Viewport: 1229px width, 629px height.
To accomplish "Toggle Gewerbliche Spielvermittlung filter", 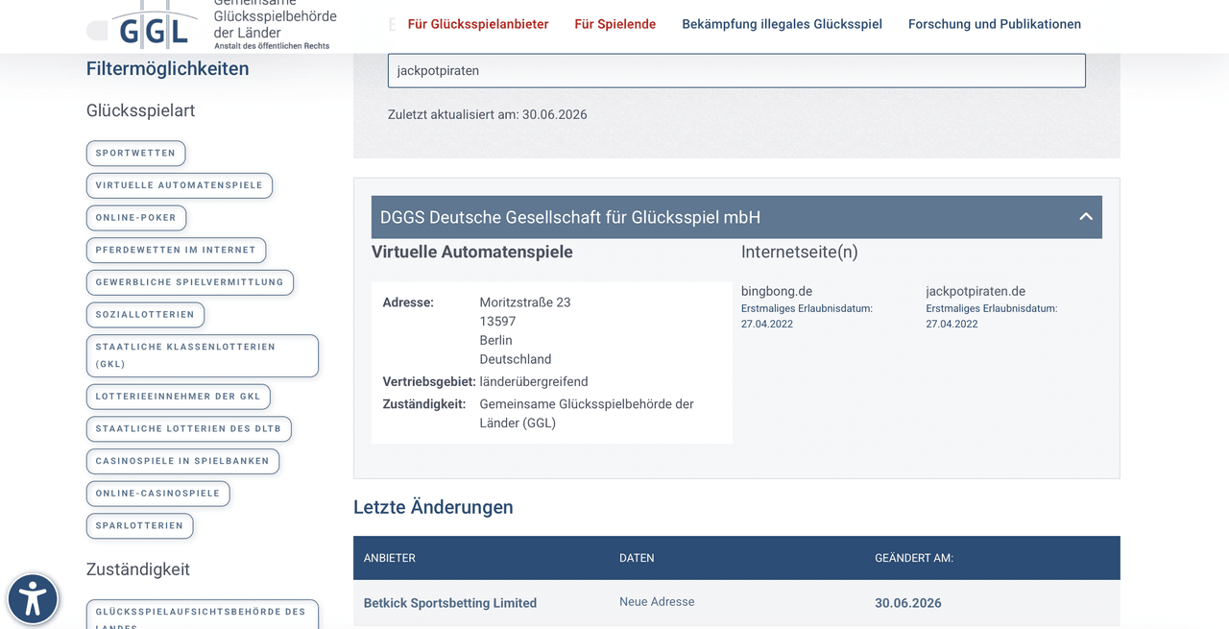I will 190,282.
